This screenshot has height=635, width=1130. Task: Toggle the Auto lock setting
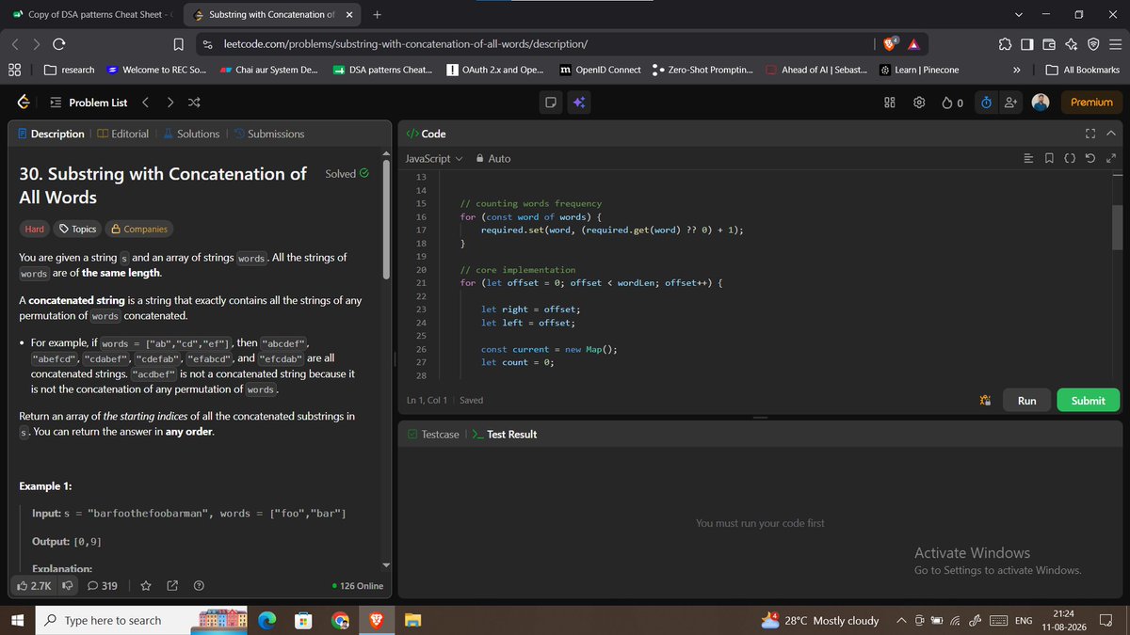493,158
